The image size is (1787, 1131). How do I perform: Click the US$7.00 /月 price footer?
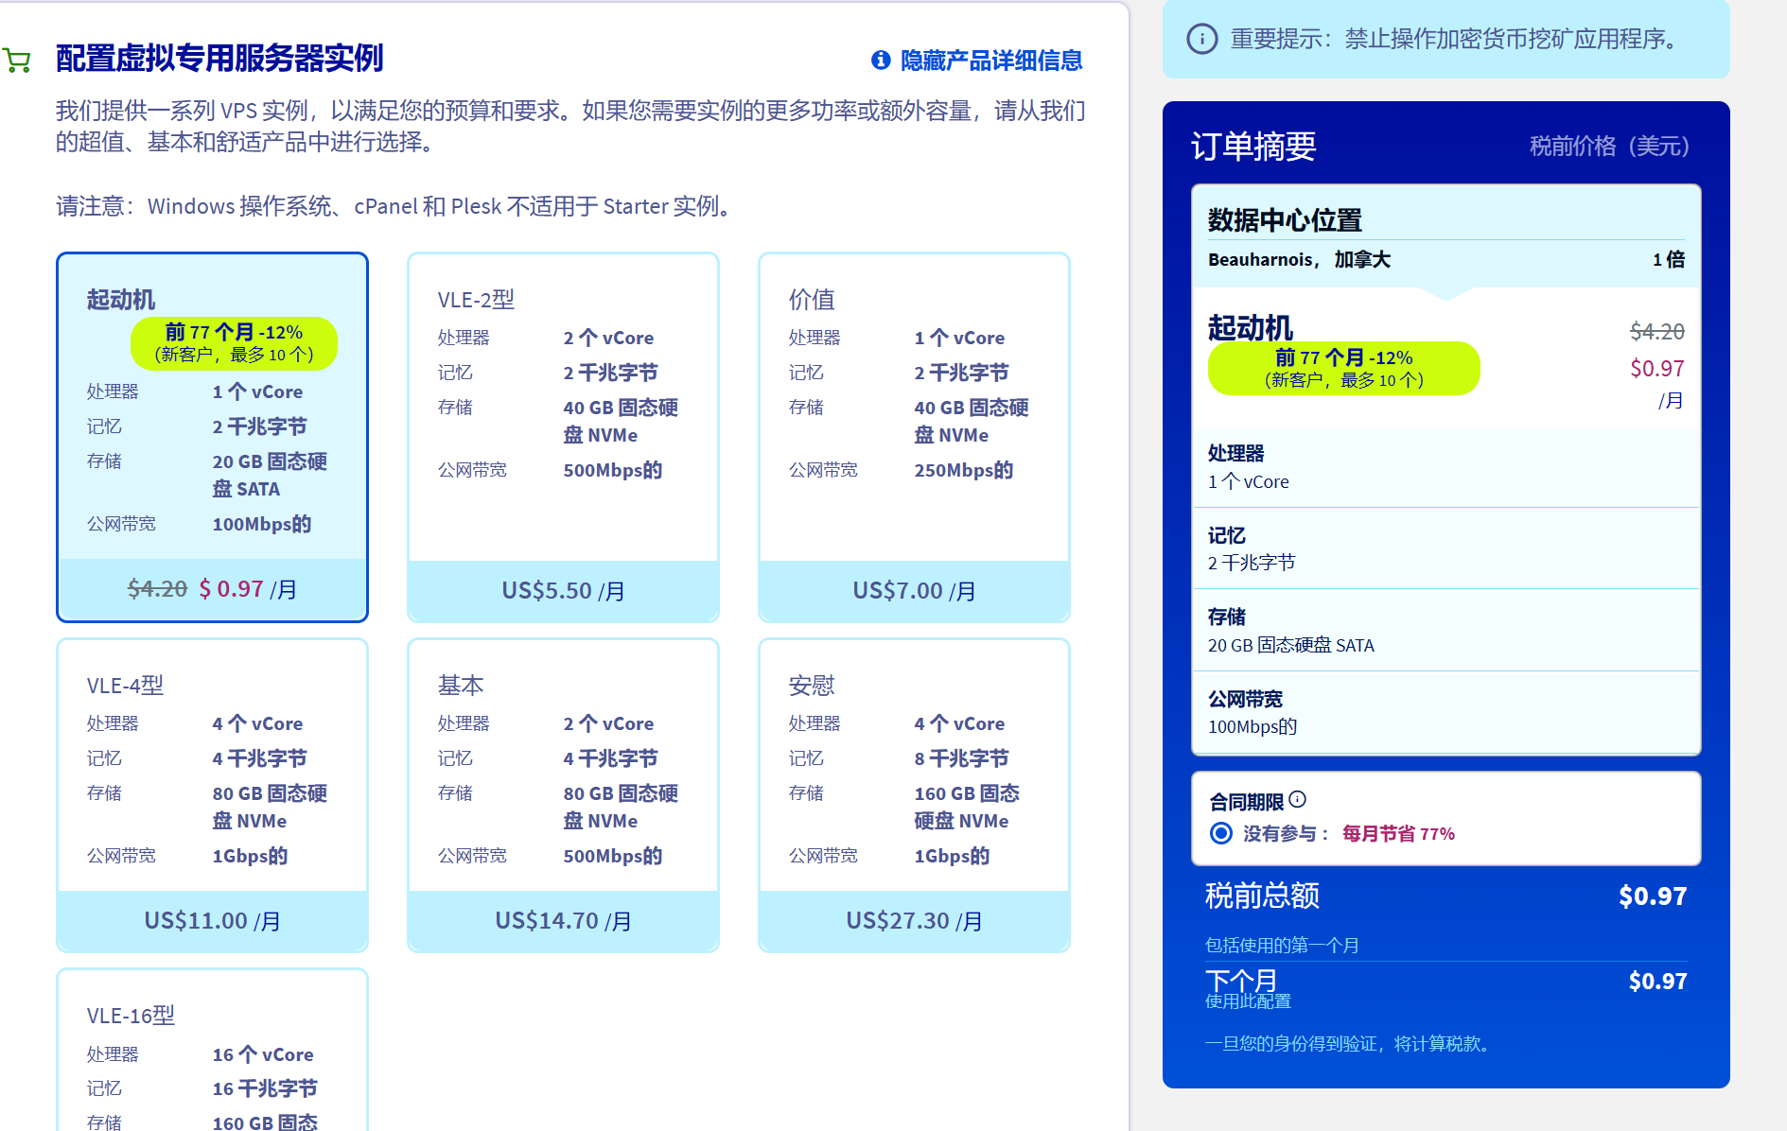[x=914, y=591]
